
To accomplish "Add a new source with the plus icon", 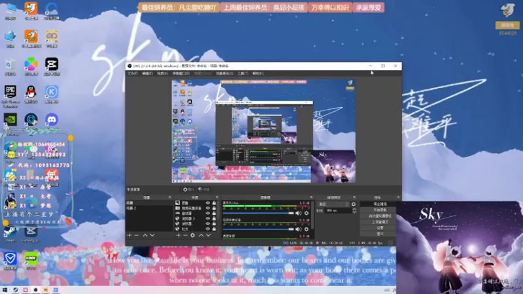I will (x=178, y=235).
